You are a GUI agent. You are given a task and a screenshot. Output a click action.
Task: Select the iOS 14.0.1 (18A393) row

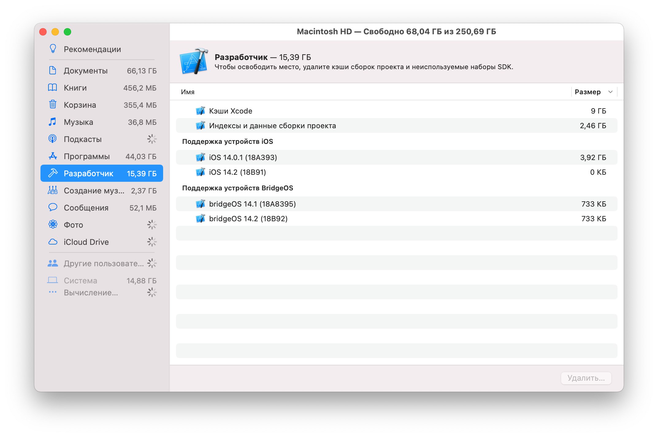tap(396, 157)
